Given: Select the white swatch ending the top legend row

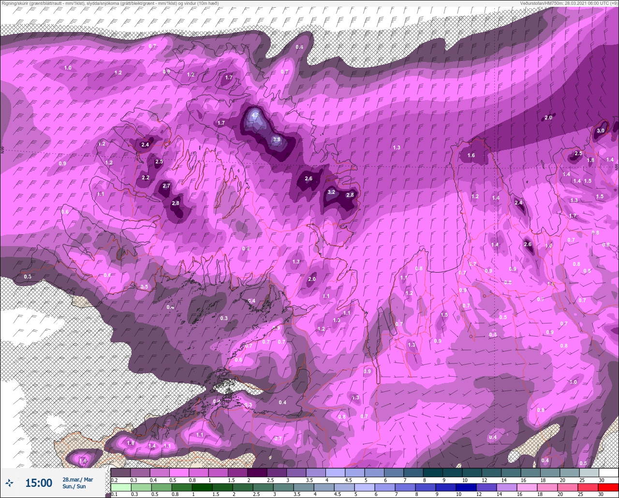Looking at the screenshot, I should click(608, 472).
